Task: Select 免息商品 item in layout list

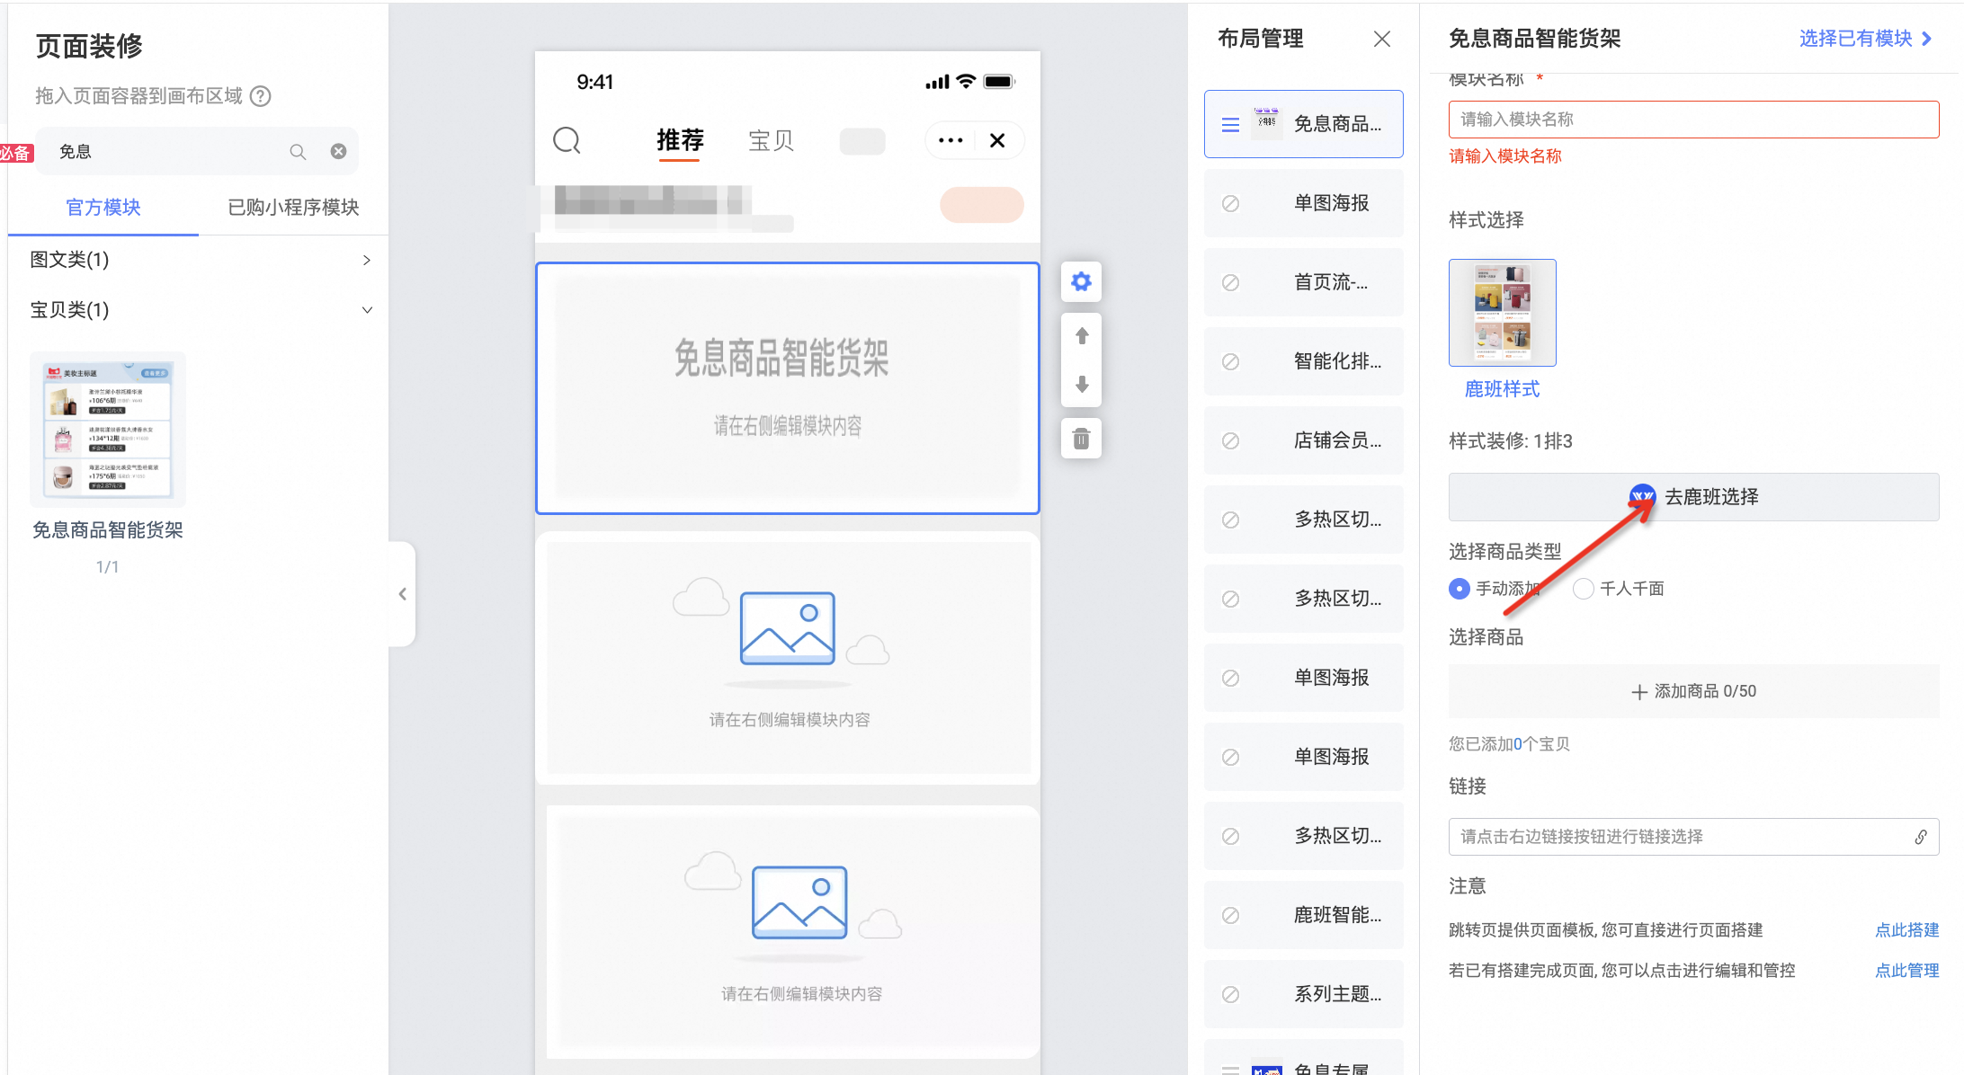Action: 1303,124
